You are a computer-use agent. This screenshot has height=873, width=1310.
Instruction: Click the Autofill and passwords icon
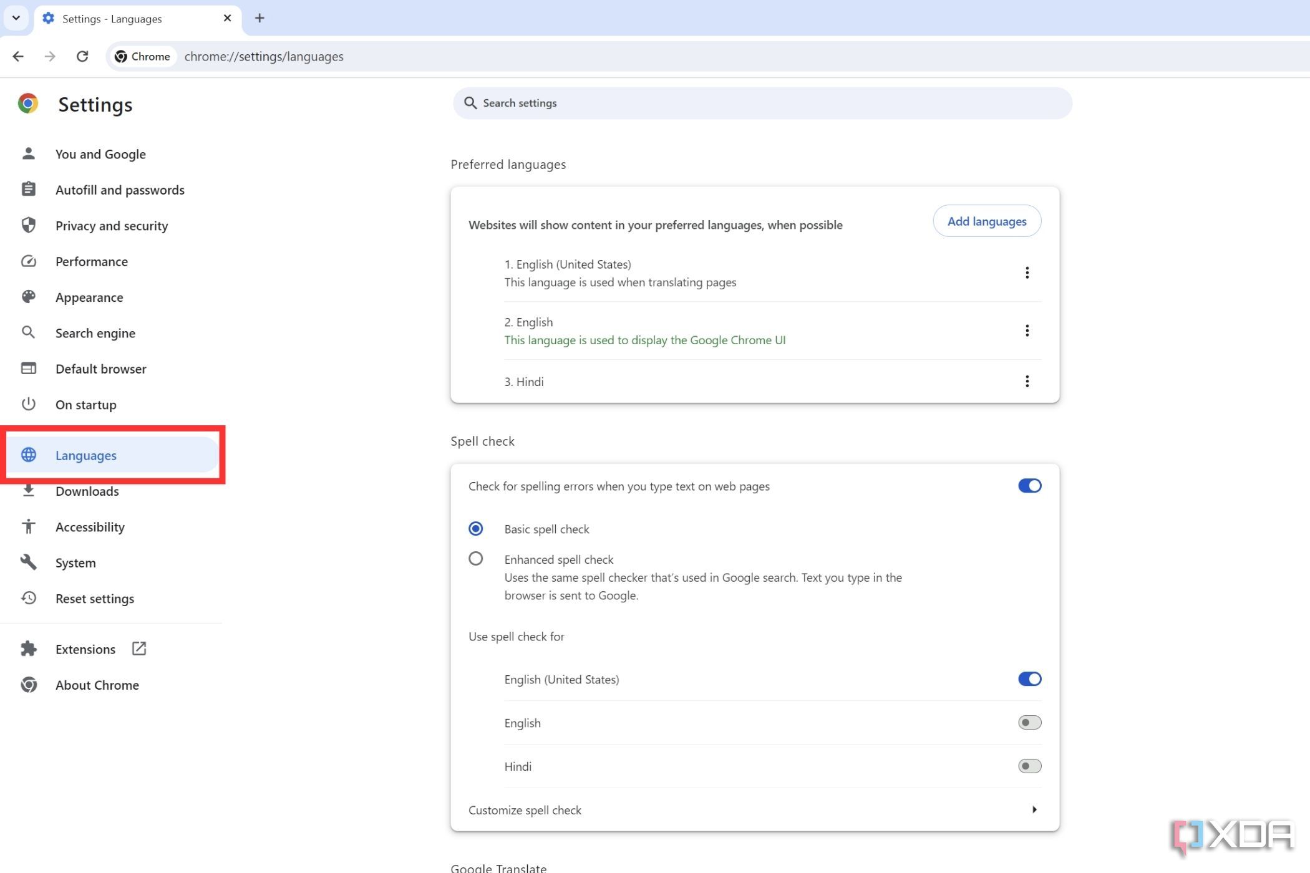[x=28, y=189]
